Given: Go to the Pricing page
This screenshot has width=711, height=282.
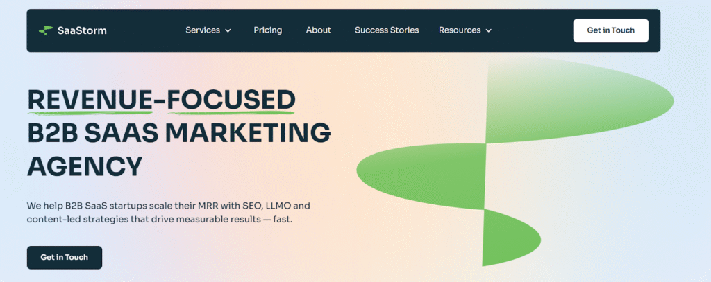Looking at the screenshot, I should (267, 30).
